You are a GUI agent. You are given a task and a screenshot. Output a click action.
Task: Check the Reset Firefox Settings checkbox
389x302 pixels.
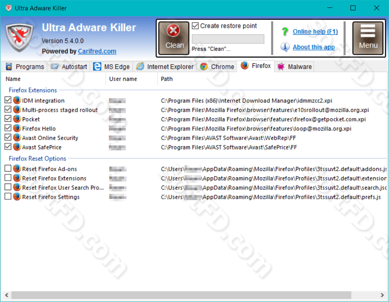click(x=8, y=196)
